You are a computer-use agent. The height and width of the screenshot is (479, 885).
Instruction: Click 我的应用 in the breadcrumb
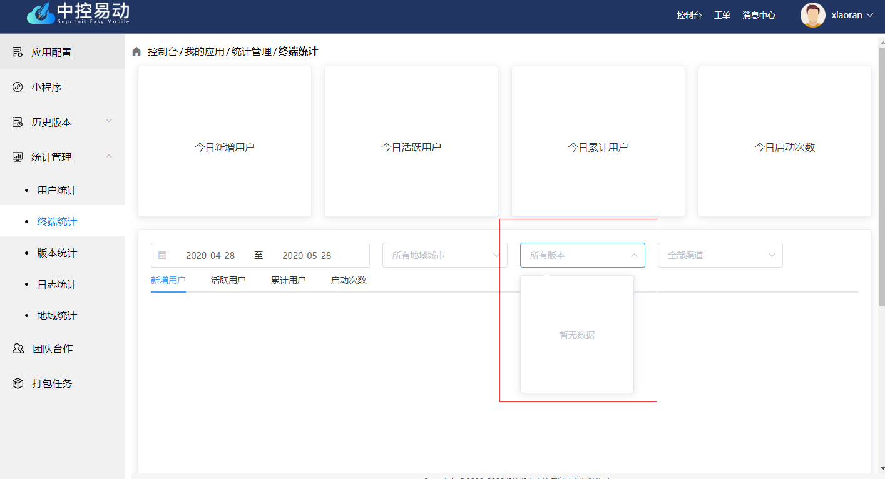[204, 51]
